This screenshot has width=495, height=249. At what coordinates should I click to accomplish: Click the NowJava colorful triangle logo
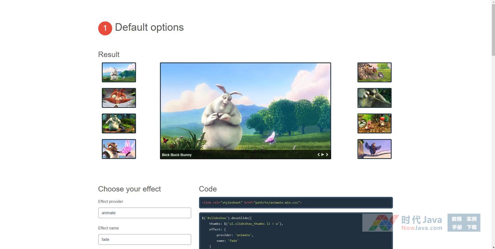(x=381, y=223)
